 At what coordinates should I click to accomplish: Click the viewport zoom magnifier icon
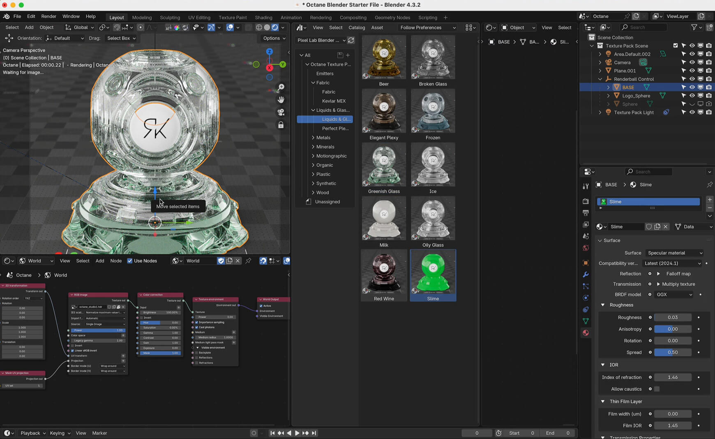[281, 87]
